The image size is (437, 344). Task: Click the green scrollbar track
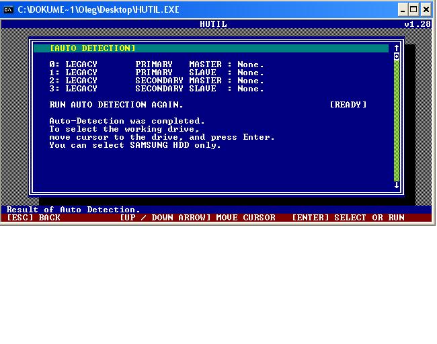pyautogui.click(x=397, y=121)
